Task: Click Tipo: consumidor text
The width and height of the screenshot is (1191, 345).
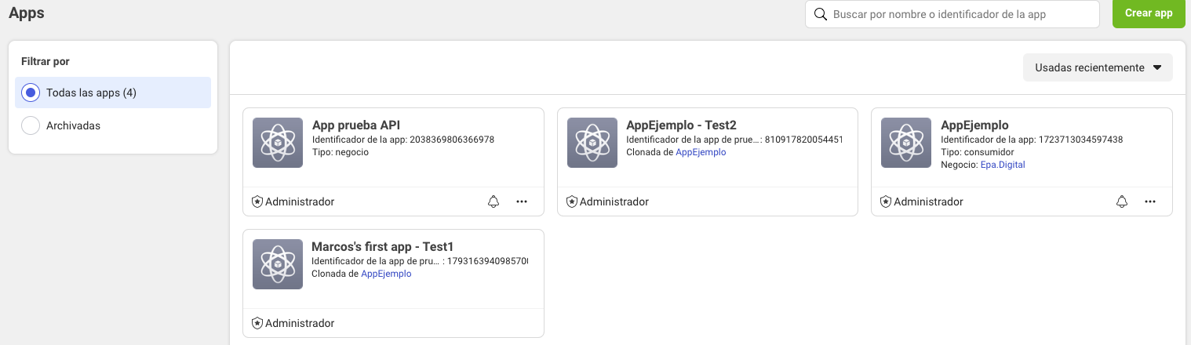Action: (x=977, y=152)
